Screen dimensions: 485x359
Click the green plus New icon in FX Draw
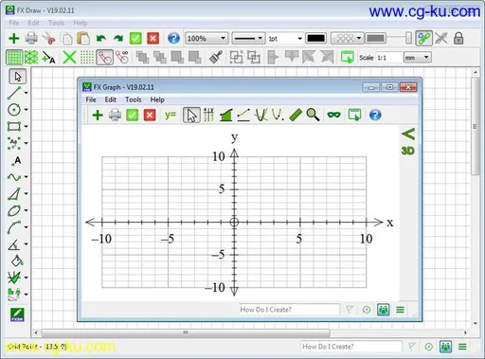pos(14,39)
